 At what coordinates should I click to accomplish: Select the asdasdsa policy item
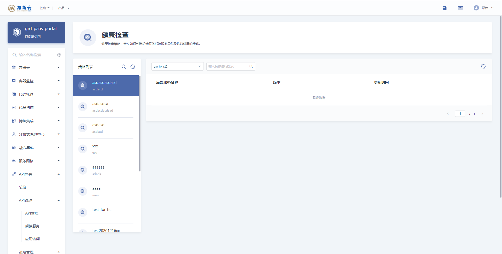click(106, 107)
